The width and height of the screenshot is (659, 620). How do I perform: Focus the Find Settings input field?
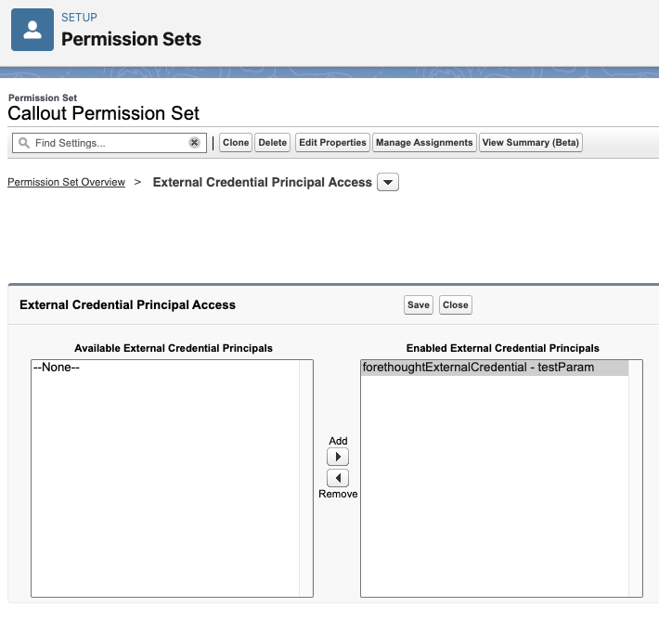coord(110,143)
